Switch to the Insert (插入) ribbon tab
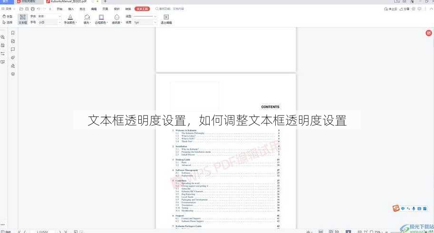This screenshot has height=233, width=434. coord(71,9)
